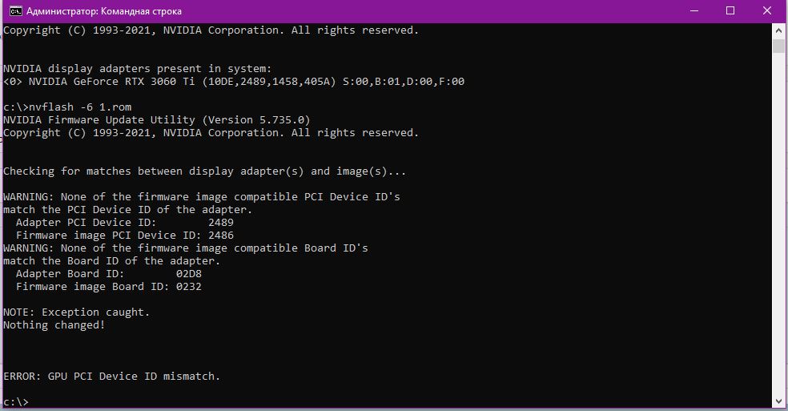Screen dimensions: 788x411
Task: Click the Firmware image Board ID 0232
Action: click(x=189, y=287)
